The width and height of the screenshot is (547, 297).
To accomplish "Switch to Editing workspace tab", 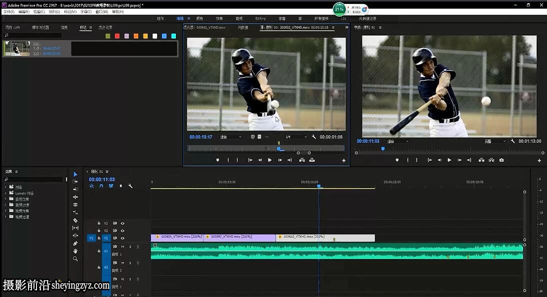I will 260,19.
